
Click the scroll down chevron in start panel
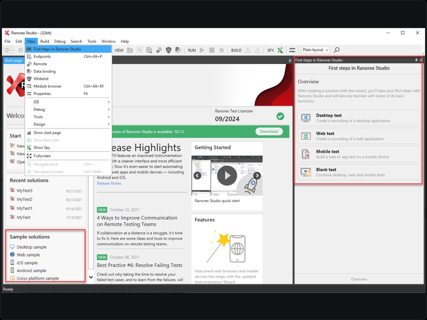click(91, 277)
